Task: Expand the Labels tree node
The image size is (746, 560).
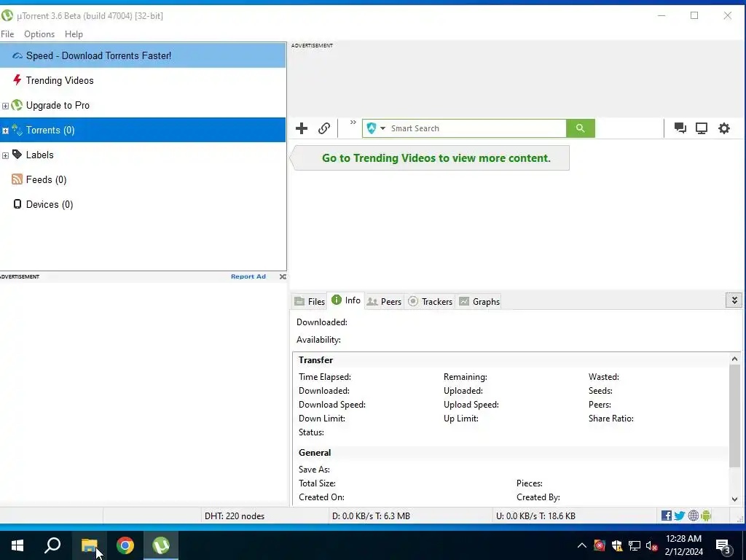Action: point(5,155)
